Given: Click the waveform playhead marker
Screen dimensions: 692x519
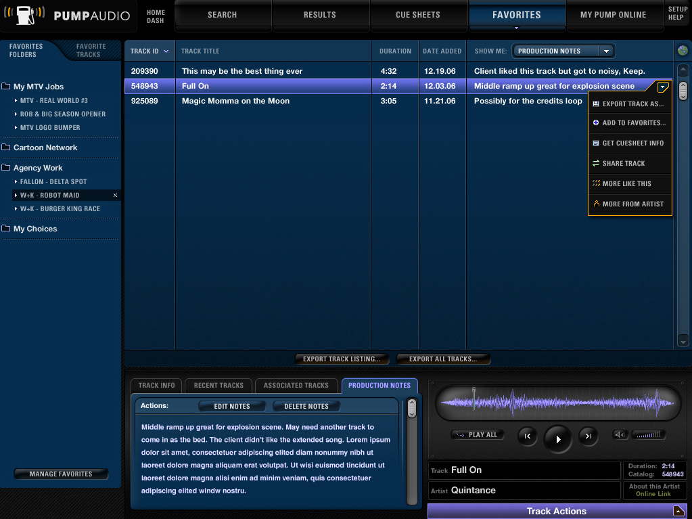Looking at the screenshot, I should coord(474,399).
